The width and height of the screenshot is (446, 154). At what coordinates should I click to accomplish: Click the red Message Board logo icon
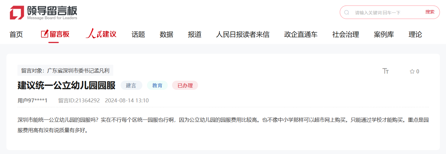(x=17, y=13)
